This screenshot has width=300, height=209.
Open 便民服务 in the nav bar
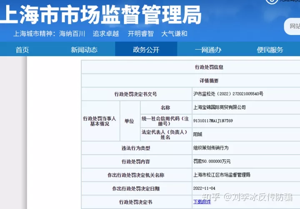click(x=270, y=50)
